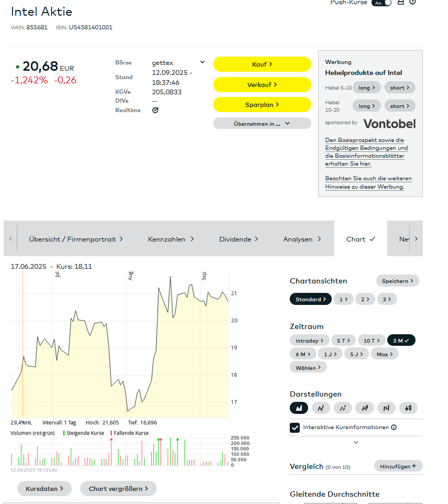Click the August marker on the price chart
448x504 pixels.
click(130, 275)
